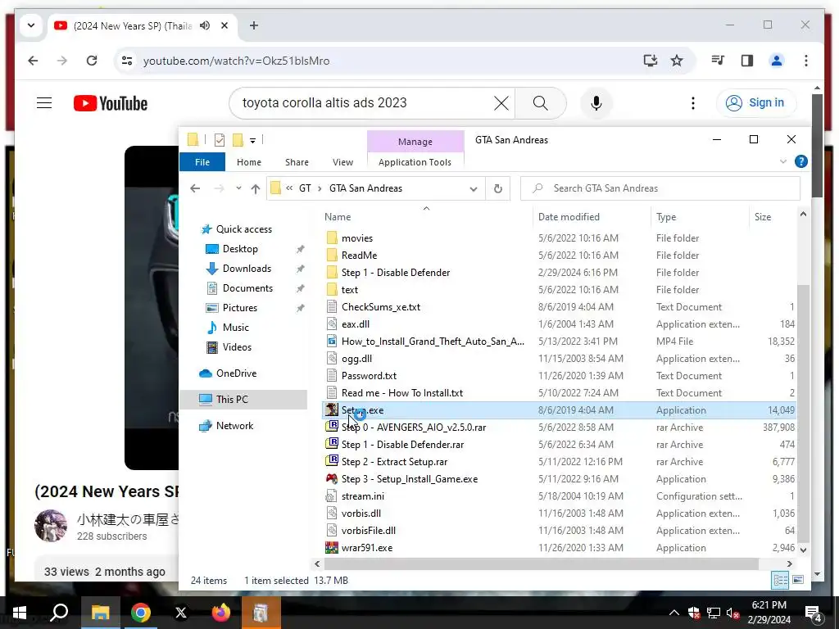This screenshot has width=839, height=629.
Task: Switch to details view layout icon
Action: click(780, 581)
